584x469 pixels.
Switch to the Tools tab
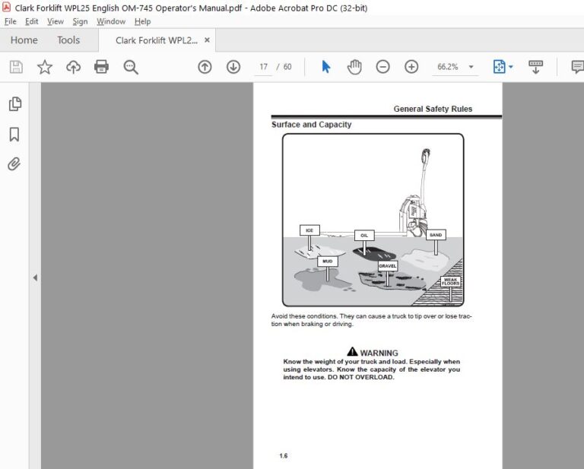click(68, 40)
